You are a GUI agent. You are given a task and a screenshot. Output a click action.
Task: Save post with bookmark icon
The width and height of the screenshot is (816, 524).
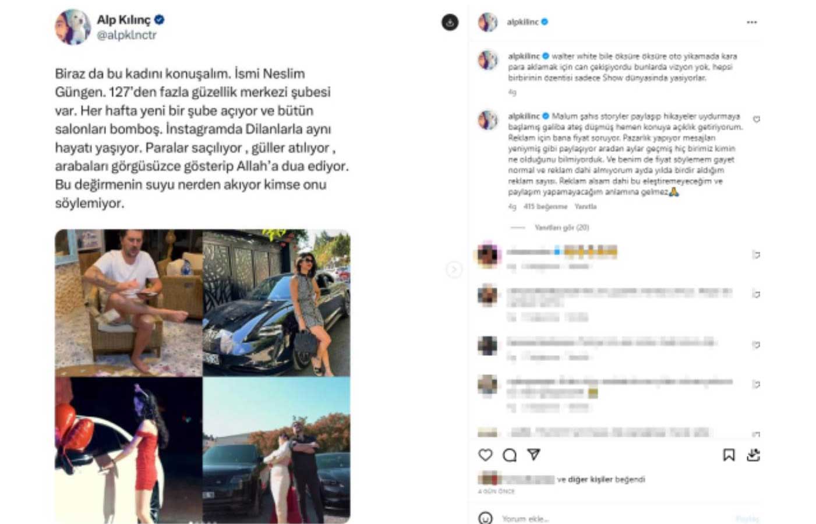coord(729,455)
